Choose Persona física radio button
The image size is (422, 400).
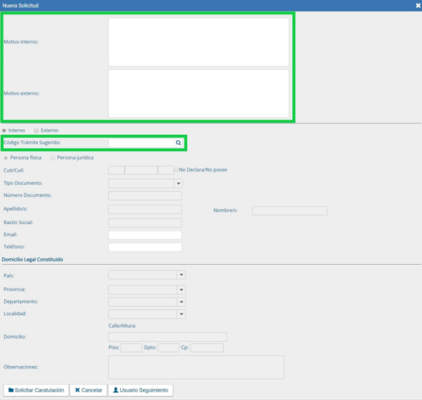[7, 158]
